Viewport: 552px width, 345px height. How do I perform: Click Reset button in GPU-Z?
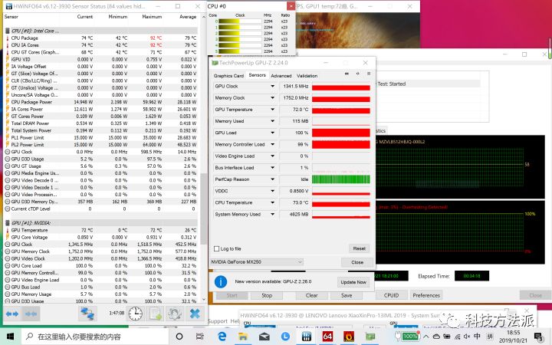pyautogui.click(x=360, y=248)
